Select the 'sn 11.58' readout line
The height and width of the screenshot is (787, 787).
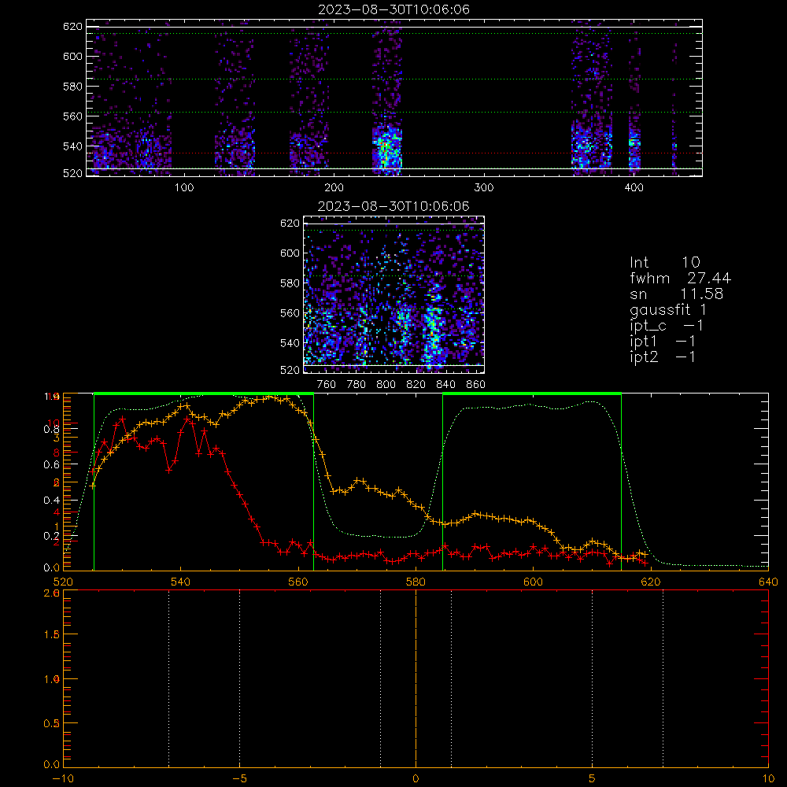pos(676,294)
